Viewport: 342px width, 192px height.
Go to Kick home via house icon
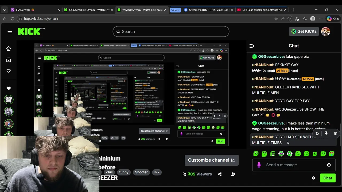tap(9, 49)
